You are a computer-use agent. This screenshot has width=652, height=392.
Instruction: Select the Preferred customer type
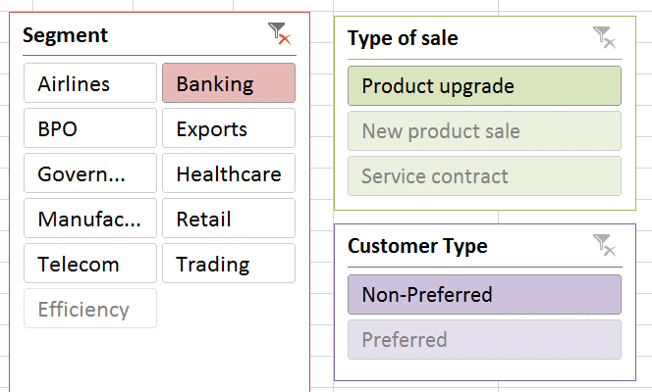485,340
